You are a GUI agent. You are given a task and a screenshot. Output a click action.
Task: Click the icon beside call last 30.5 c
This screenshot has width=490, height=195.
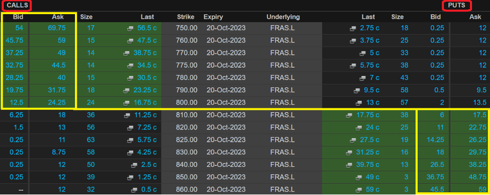(130, 78)
